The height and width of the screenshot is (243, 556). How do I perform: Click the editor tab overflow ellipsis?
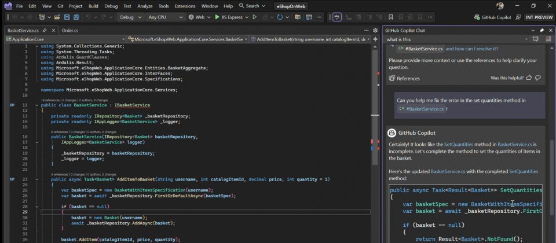366,31
